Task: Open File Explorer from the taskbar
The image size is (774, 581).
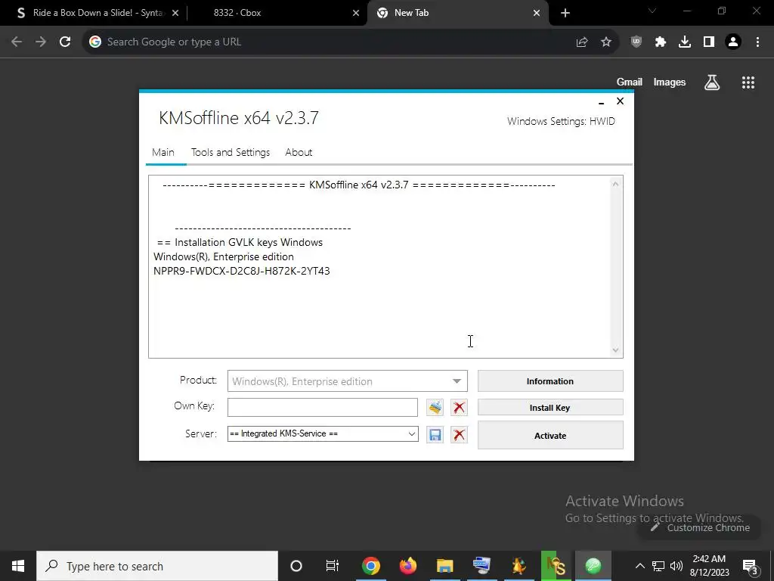Action: pos(444,566)
